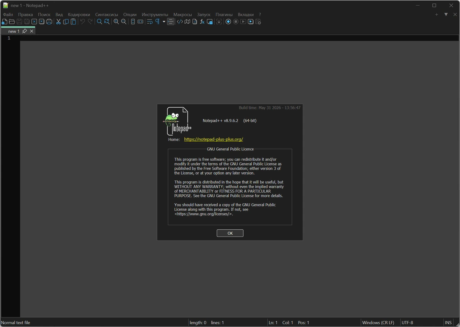Open Folder as Workspace icon

[210, 22]
